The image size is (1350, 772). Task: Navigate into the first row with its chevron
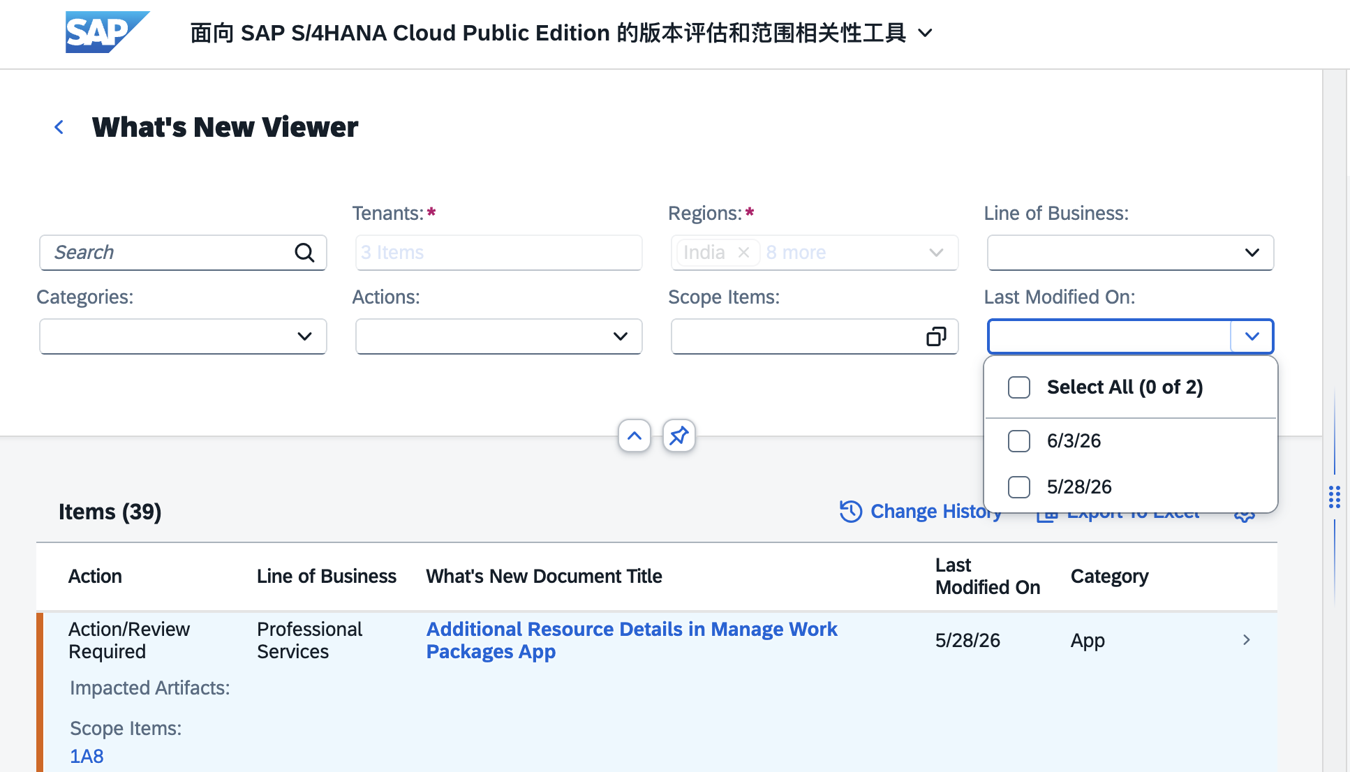pyautogui.click(x=1247, y=640)
